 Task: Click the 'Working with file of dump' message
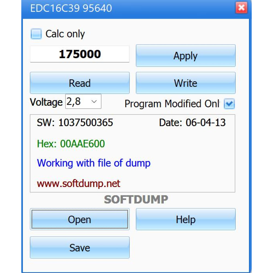point(94,163)
